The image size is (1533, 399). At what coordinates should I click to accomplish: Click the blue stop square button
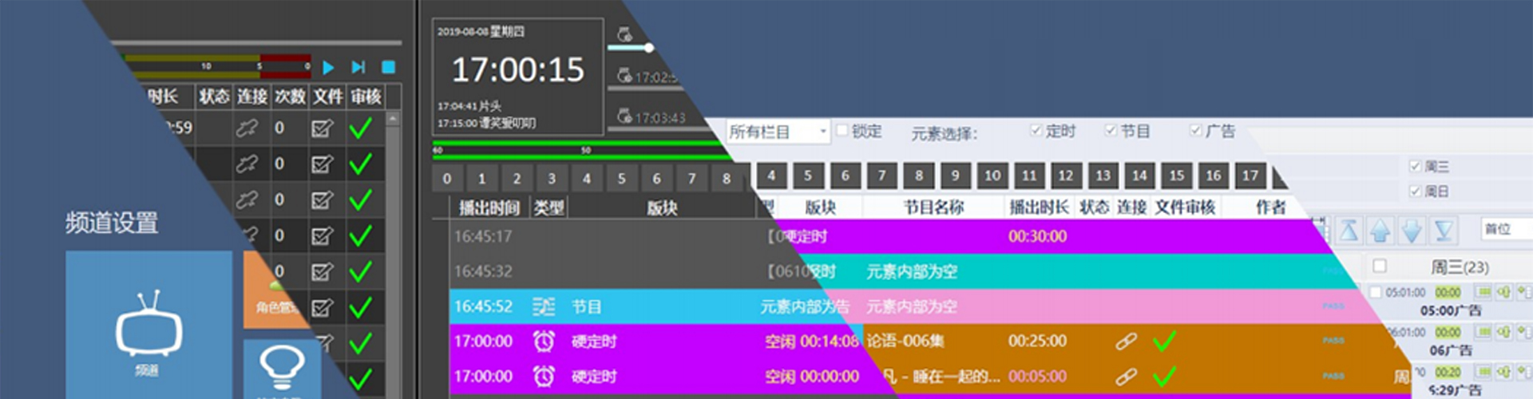pos(389,67)
